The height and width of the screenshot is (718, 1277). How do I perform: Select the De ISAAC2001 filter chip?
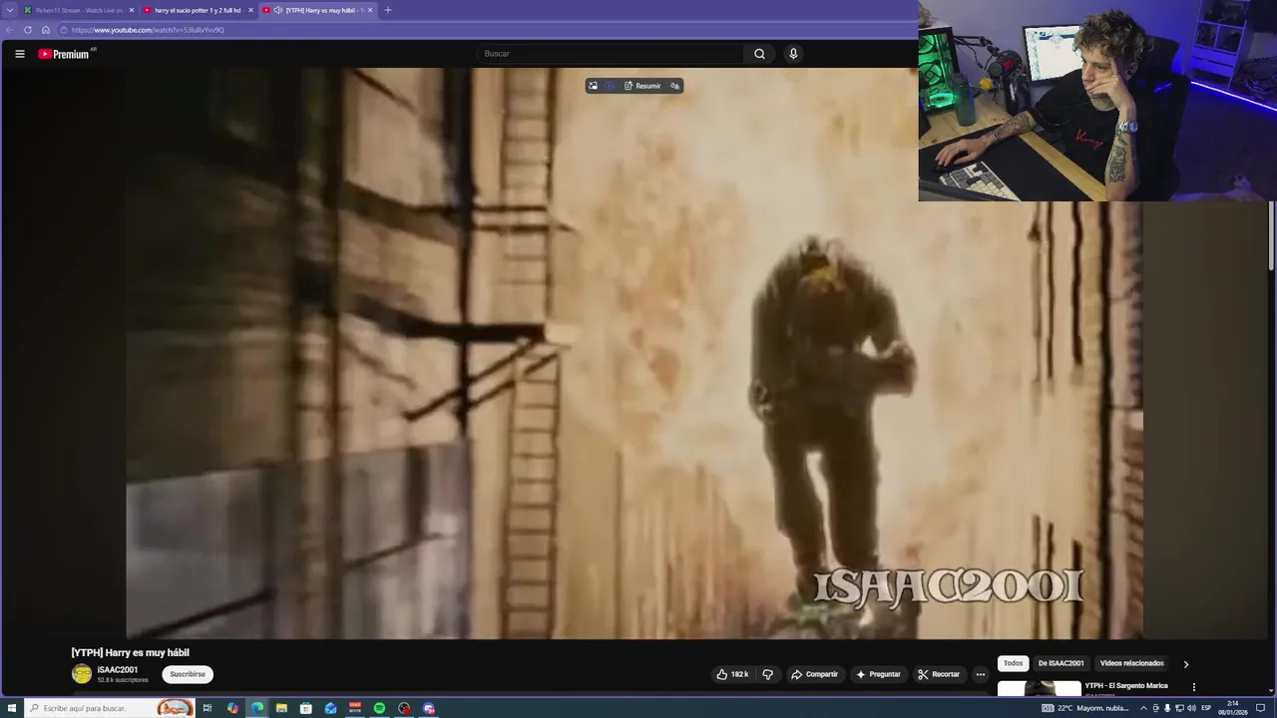(1061, 663)
